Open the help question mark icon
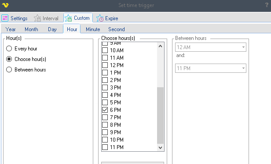Viewport: 271px width, 164px height. [x=267, y=5]
